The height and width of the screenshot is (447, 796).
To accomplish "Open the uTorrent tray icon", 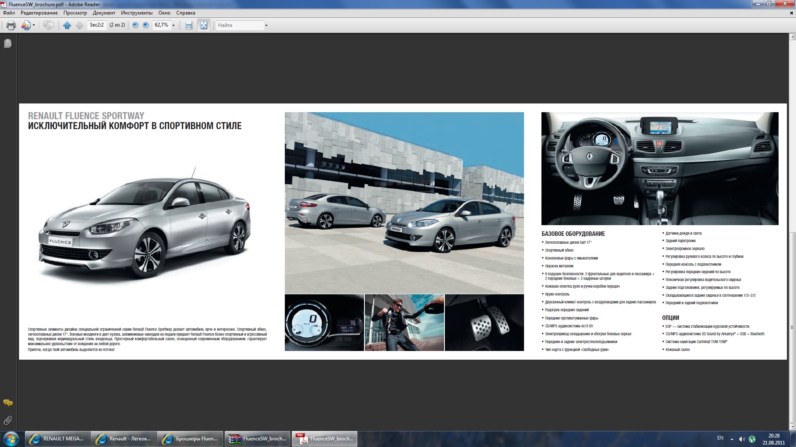I will (752, 439).
